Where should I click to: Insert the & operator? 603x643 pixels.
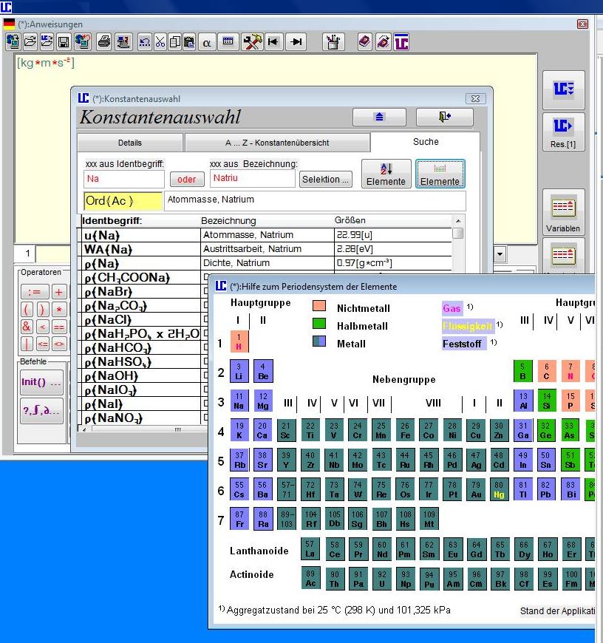(x=27, y=327)
